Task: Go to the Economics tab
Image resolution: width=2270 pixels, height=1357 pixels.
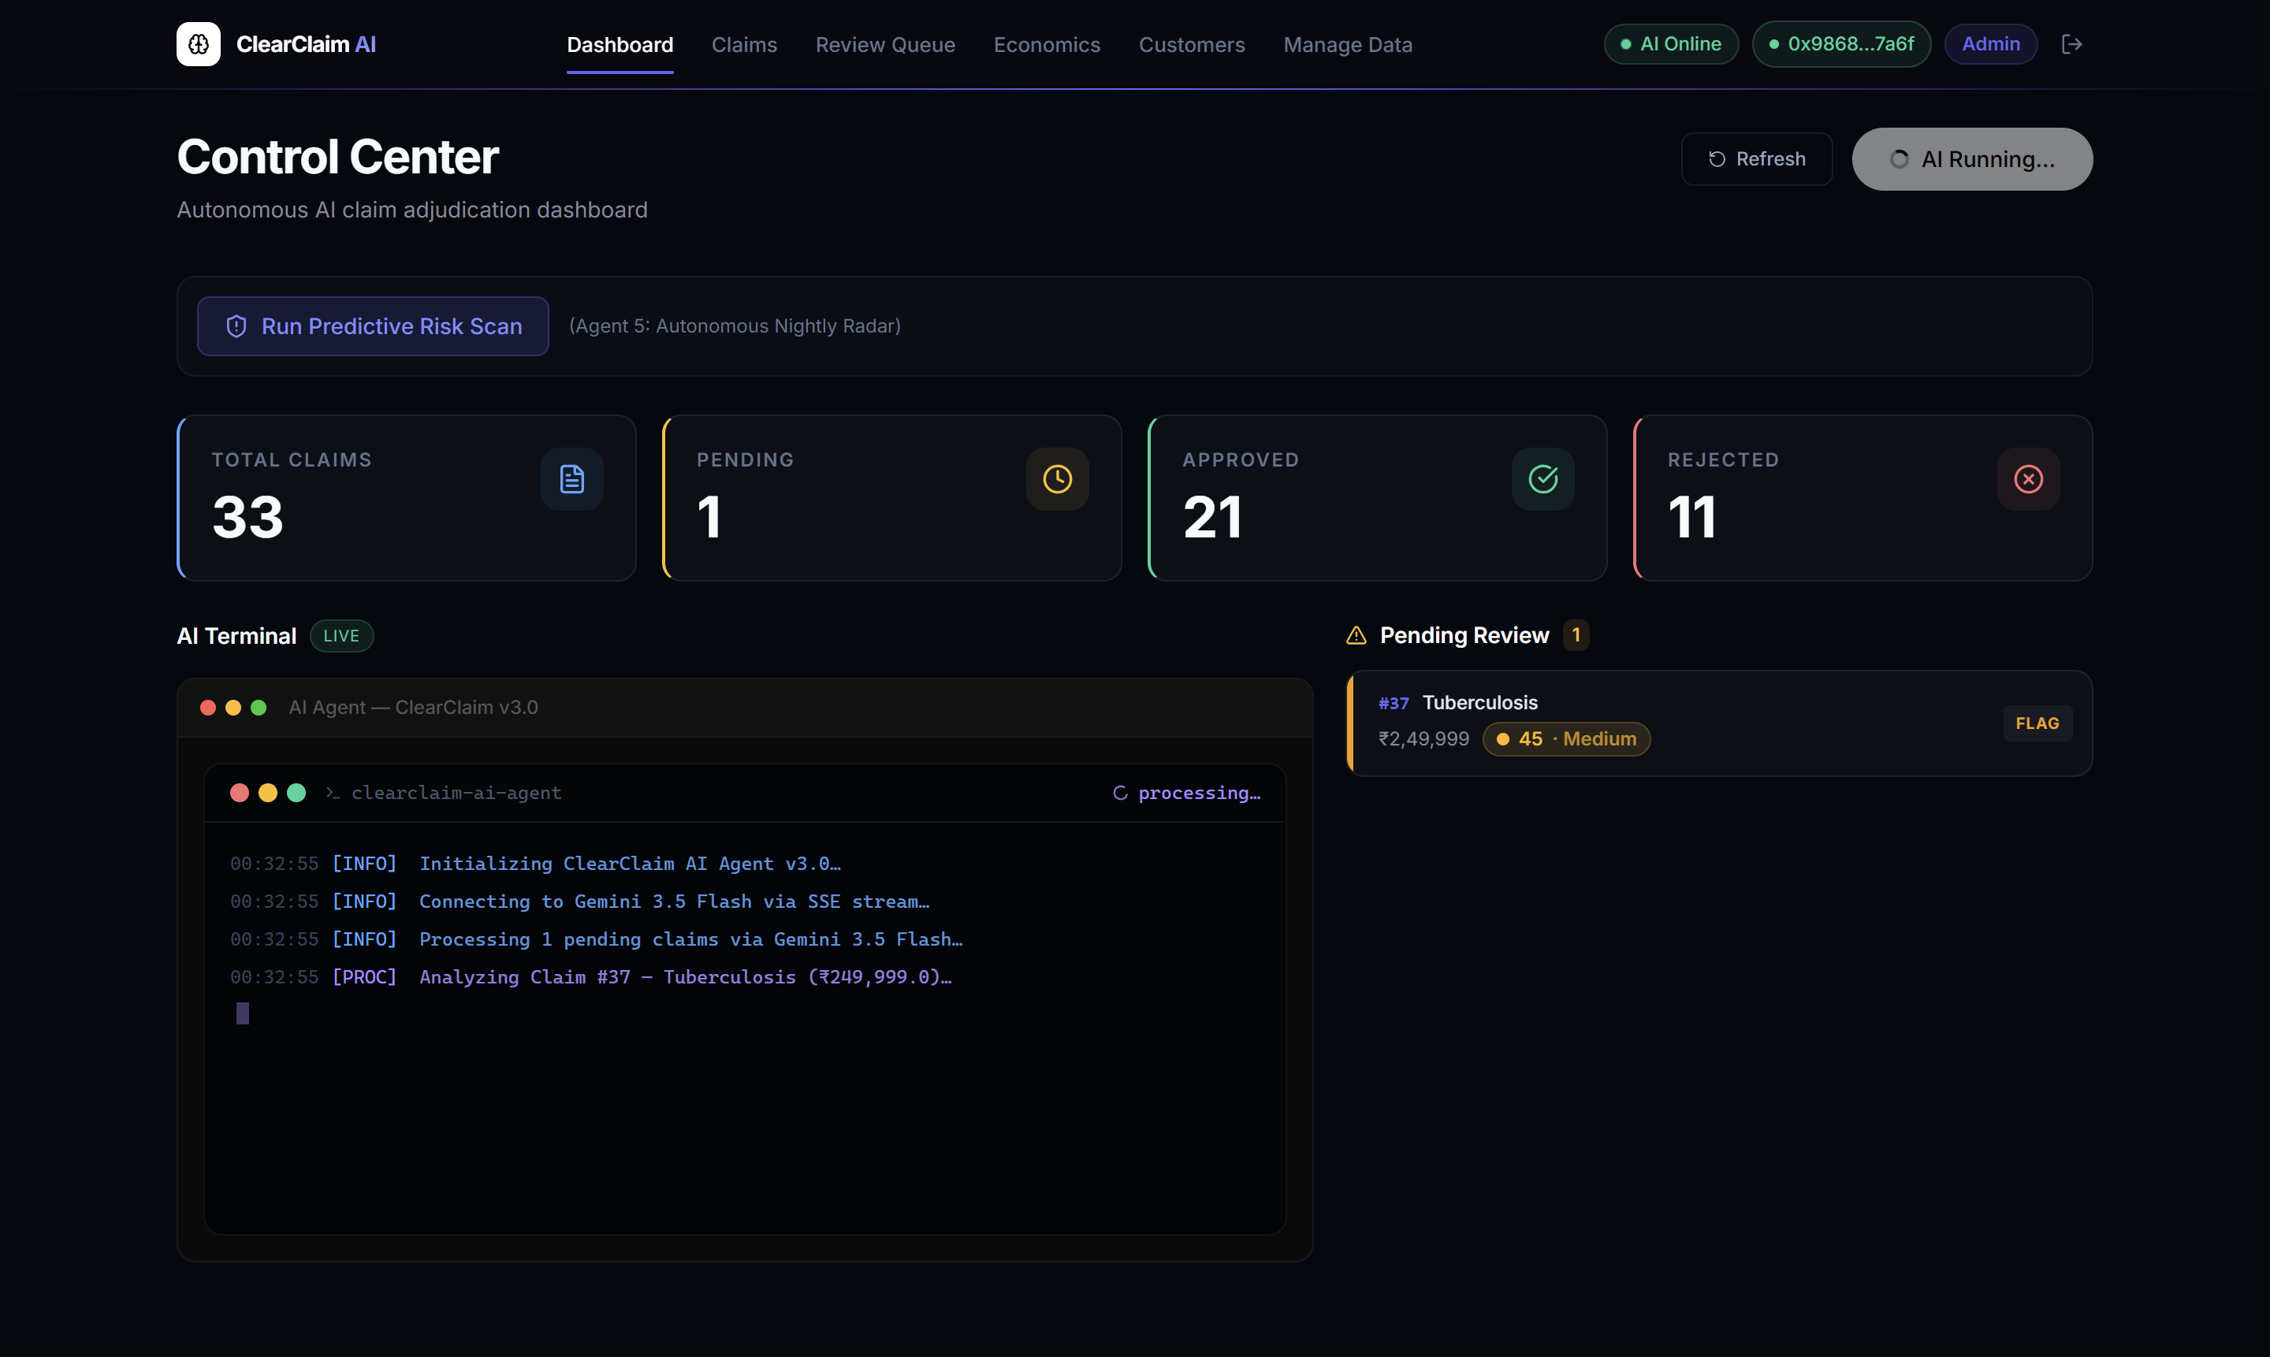Action: tap(1048, 45)
